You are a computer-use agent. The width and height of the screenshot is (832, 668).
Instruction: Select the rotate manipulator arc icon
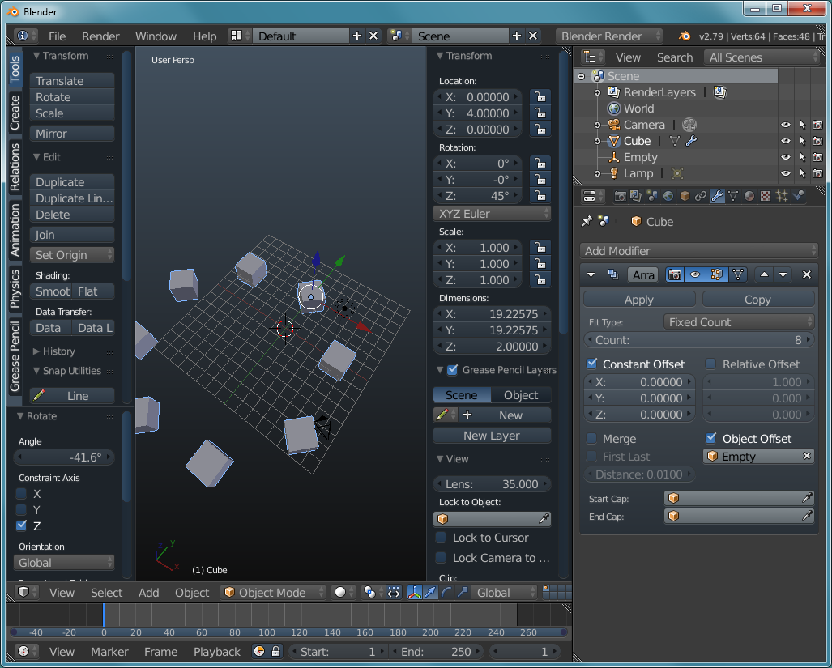[446, 592]
